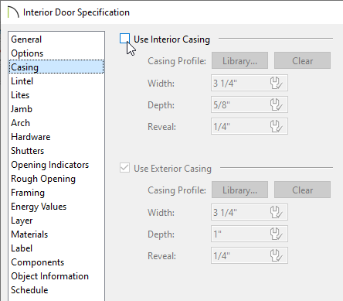Click wrench icon in exterior Depth field
343x301 pixels.
pos(277,234)
